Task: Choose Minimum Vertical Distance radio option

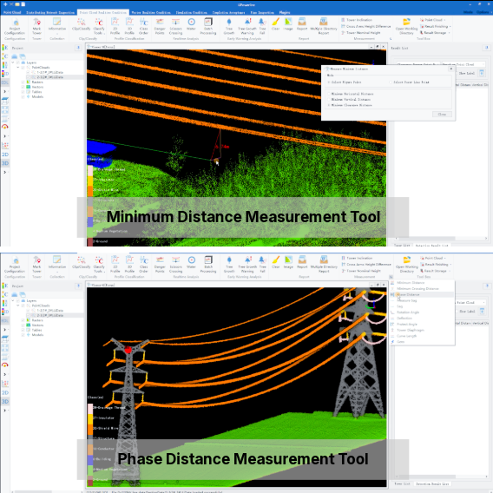Action: (x=329, y=99)
